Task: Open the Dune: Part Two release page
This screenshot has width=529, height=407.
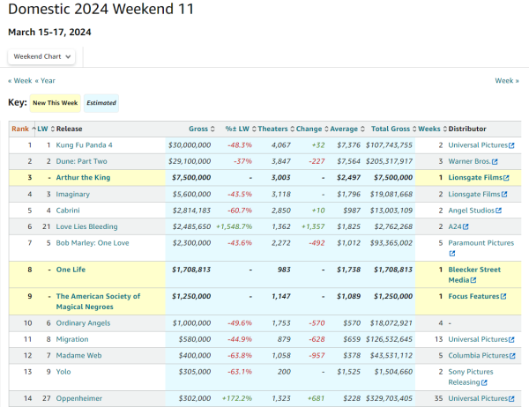Action: [x=81, y=161]
